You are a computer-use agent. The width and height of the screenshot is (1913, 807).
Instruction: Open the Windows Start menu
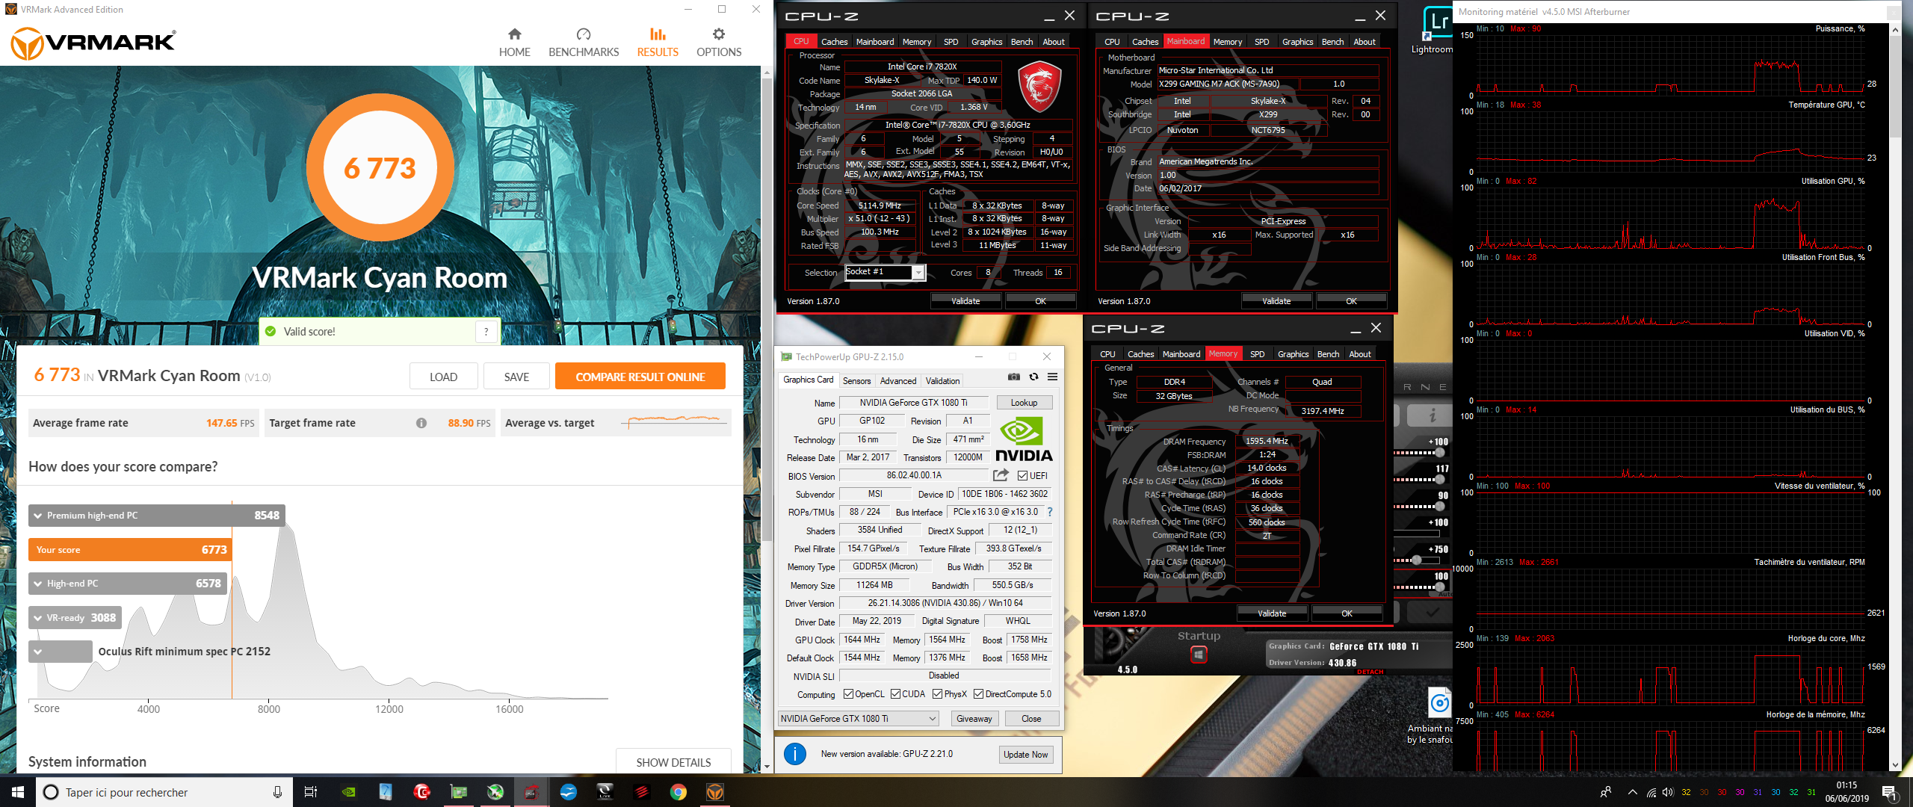(x=18, y=792)
